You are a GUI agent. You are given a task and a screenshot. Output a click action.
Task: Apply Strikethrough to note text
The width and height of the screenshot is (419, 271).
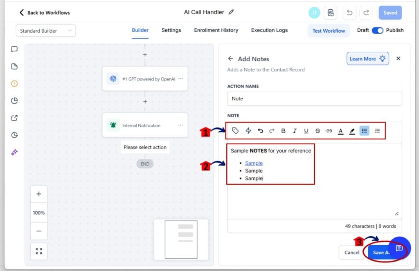pos(318,131)
